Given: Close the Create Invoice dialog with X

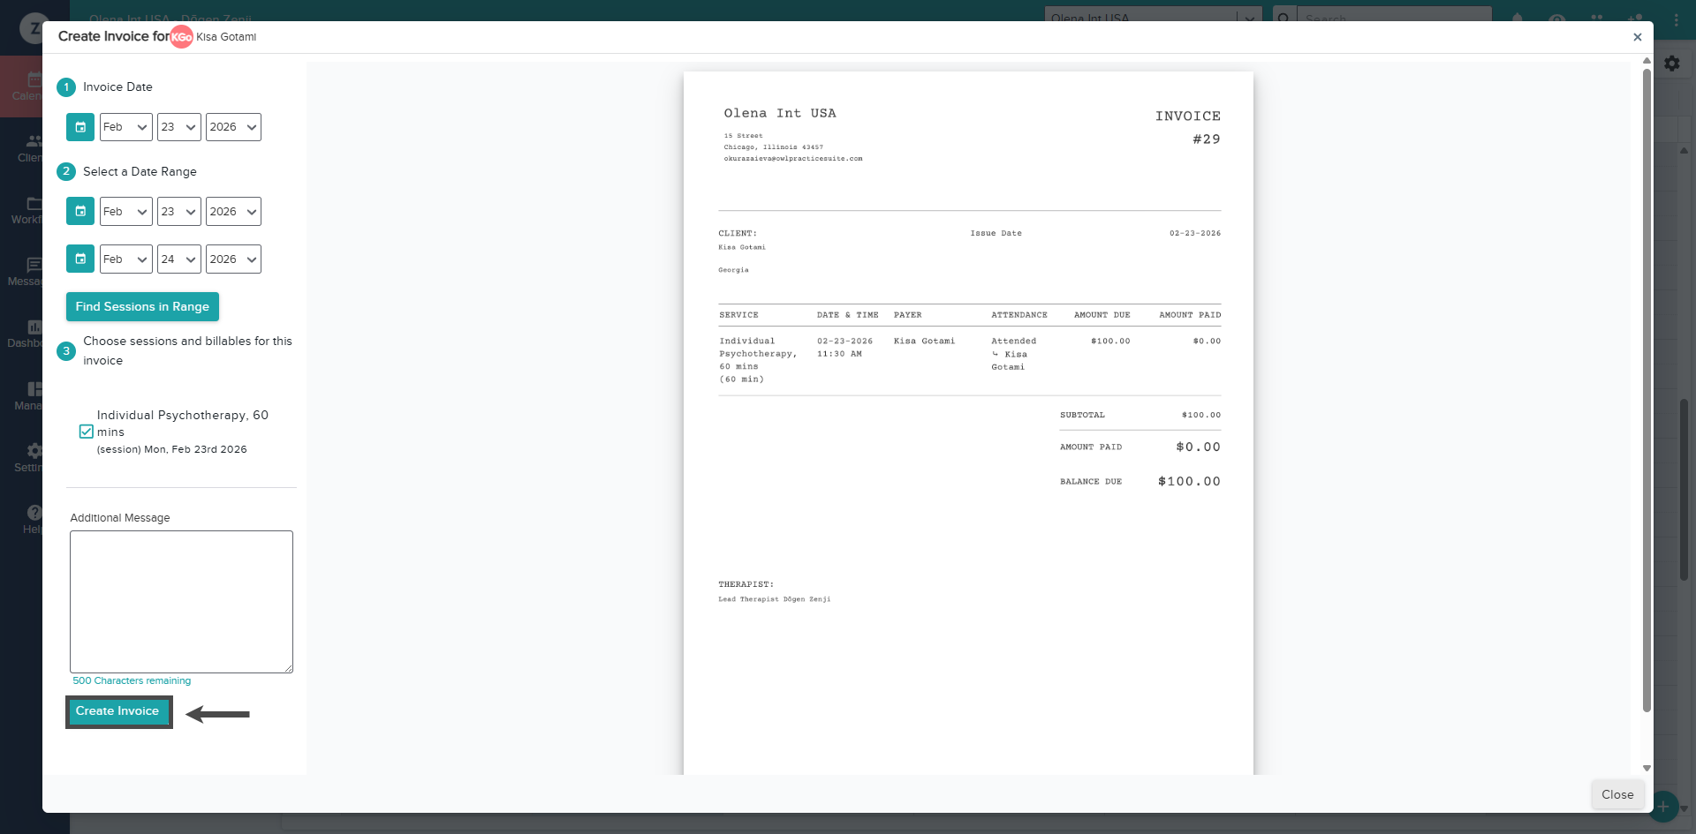Looking at the screenshot, I should pos(1637,37).
